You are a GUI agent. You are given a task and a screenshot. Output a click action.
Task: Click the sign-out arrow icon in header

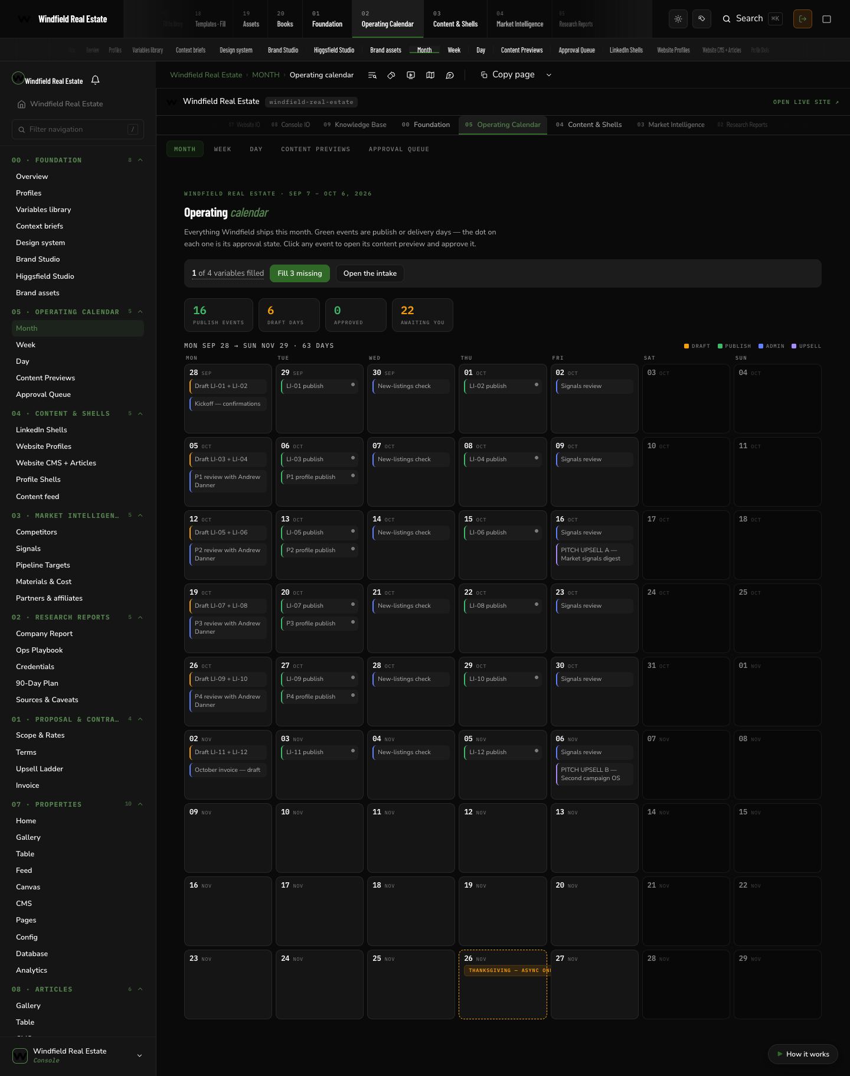(803, 19)
